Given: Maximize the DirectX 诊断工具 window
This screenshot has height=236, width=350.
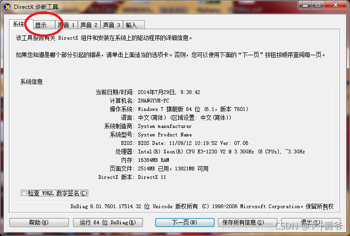Looking at the screenshot, I should [317, 6].
